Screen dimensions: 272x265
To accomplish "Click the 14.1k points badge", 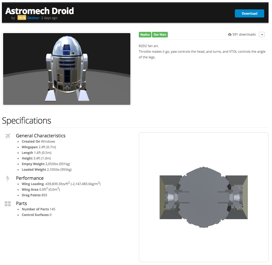I will [x=22, y=18].
